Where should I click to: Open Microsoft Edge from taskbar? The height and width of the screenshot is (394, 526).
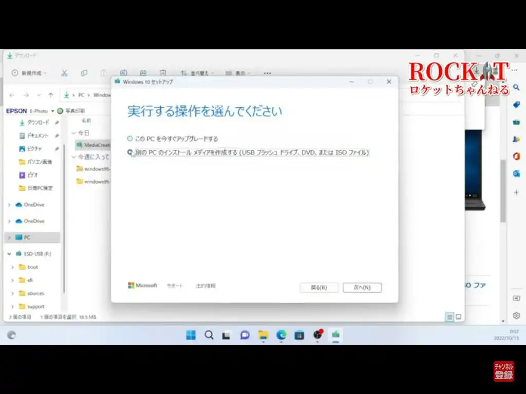tap(281, 335)
